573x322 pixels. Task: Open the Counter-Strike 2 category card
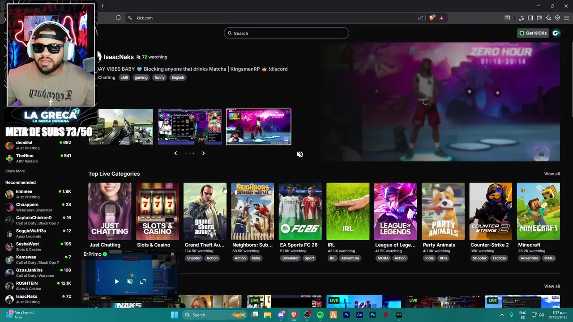pos(491,212)
